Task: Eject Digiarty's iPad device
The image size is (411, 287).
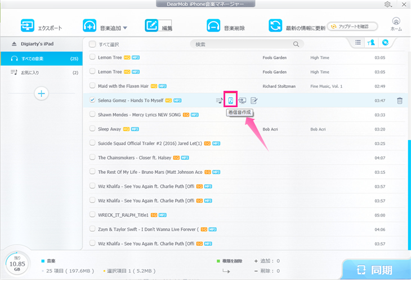Action: click(x=14, y=44)
